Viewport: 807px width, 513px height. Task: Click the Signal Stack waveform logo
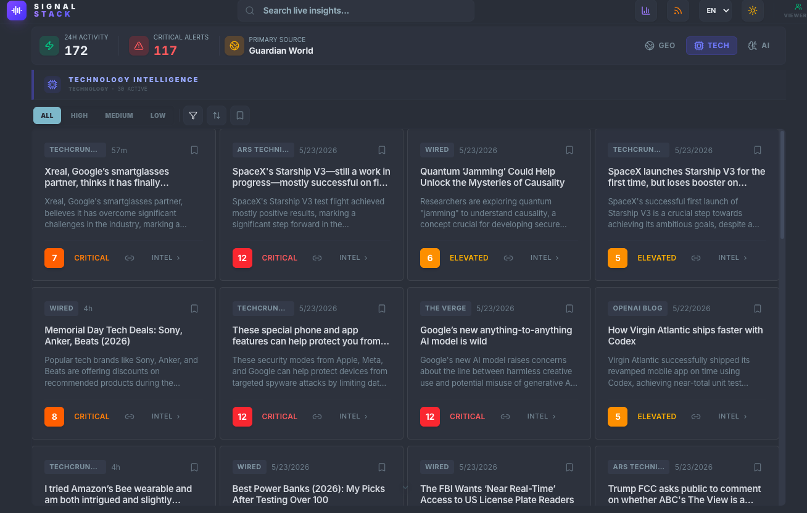point(17,10)
